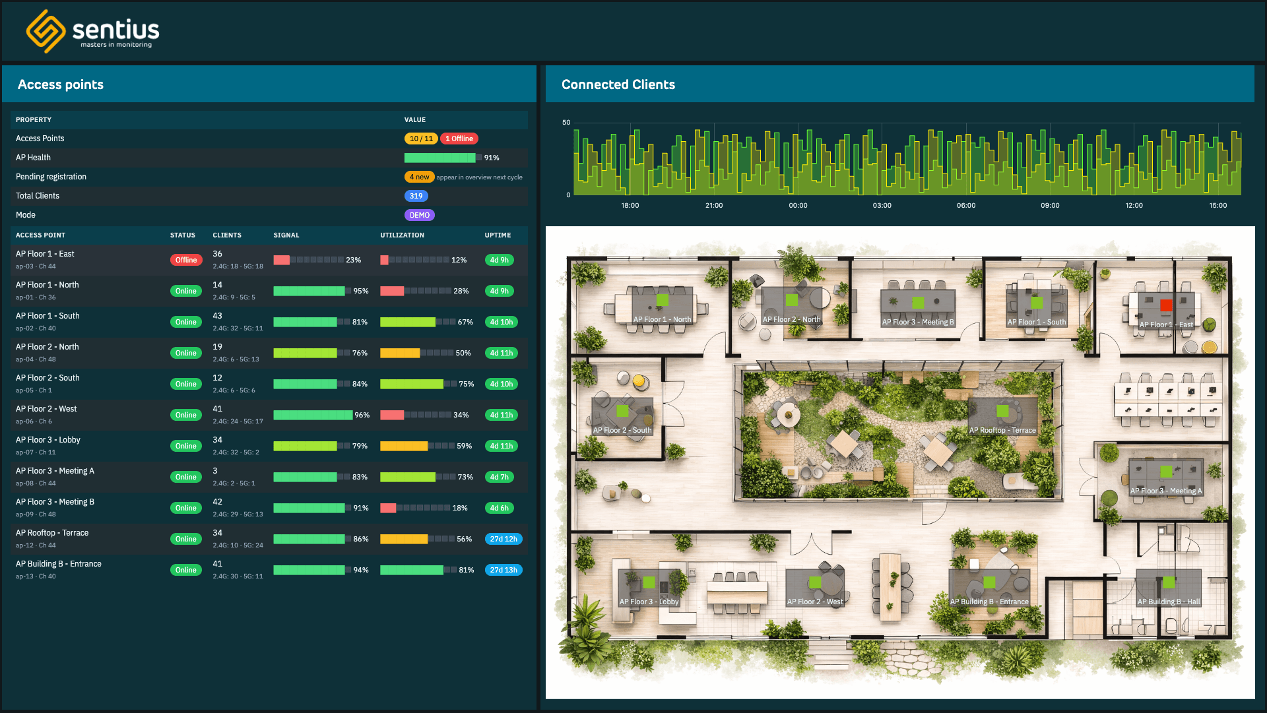Toggle the Offline status badge of AP Floor 1 - East
This screenshot has width=1267, height=713.
pos(186,260)
